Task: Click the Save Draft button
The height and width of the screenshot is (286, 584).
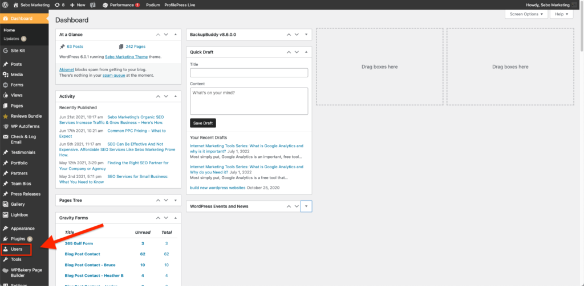Action: click(x=203, y=123)
